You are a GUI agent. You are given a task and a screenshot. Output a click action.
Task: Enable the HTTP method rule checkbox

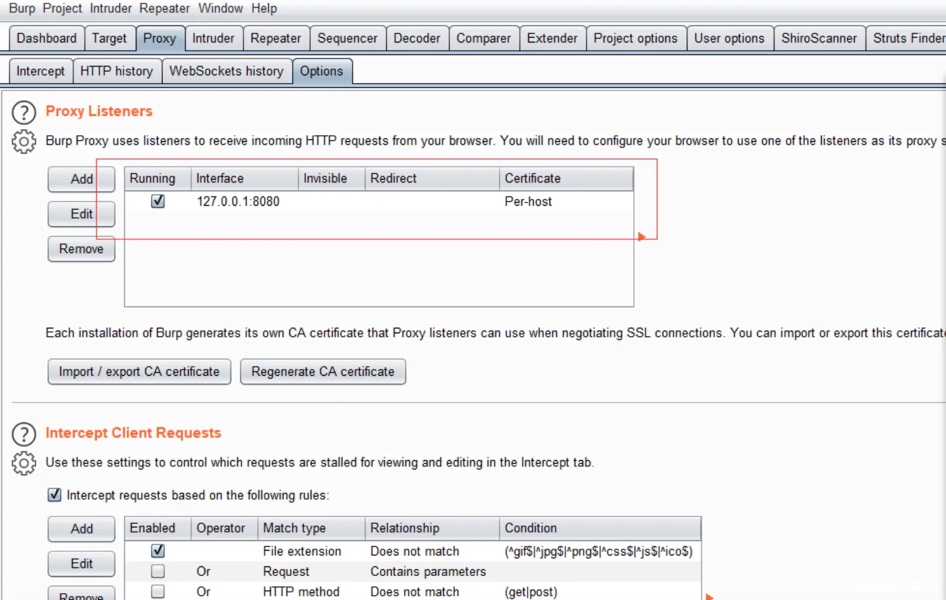[x=158, y=591]
